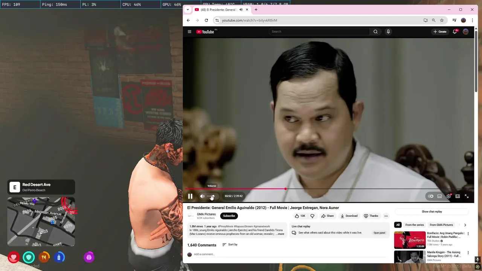Download the video
482x271 pixels.
(x=349, y=216)
